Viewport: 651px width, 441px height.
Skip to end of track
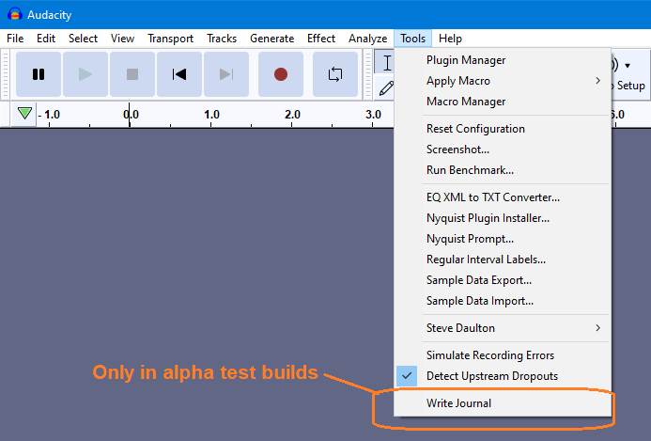(226, 74)
